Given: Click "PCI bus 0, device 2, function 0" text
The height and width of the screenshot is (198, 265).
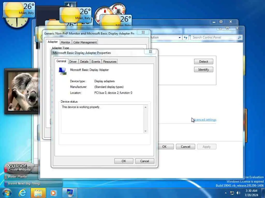Looking at the screenshot, I should (x=113, y=93).
